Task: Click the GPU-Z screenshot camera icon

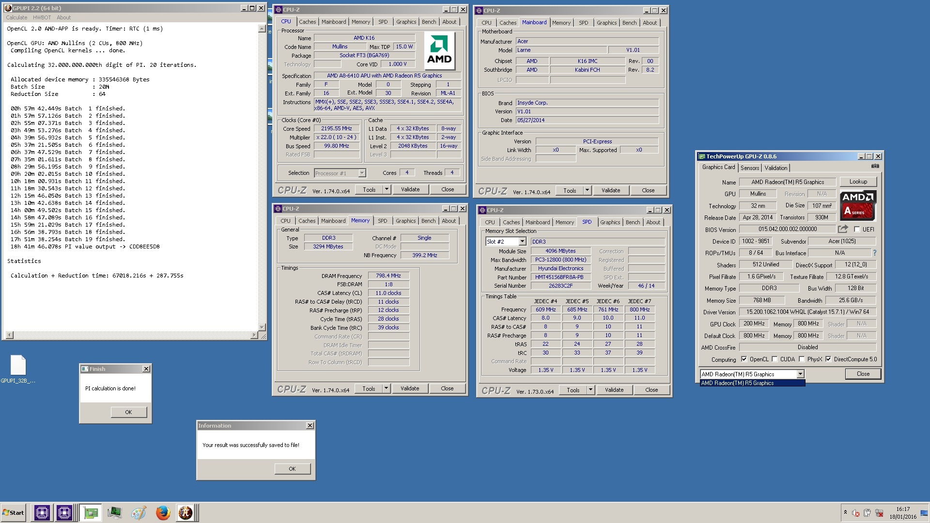Action: click(875, 166)
